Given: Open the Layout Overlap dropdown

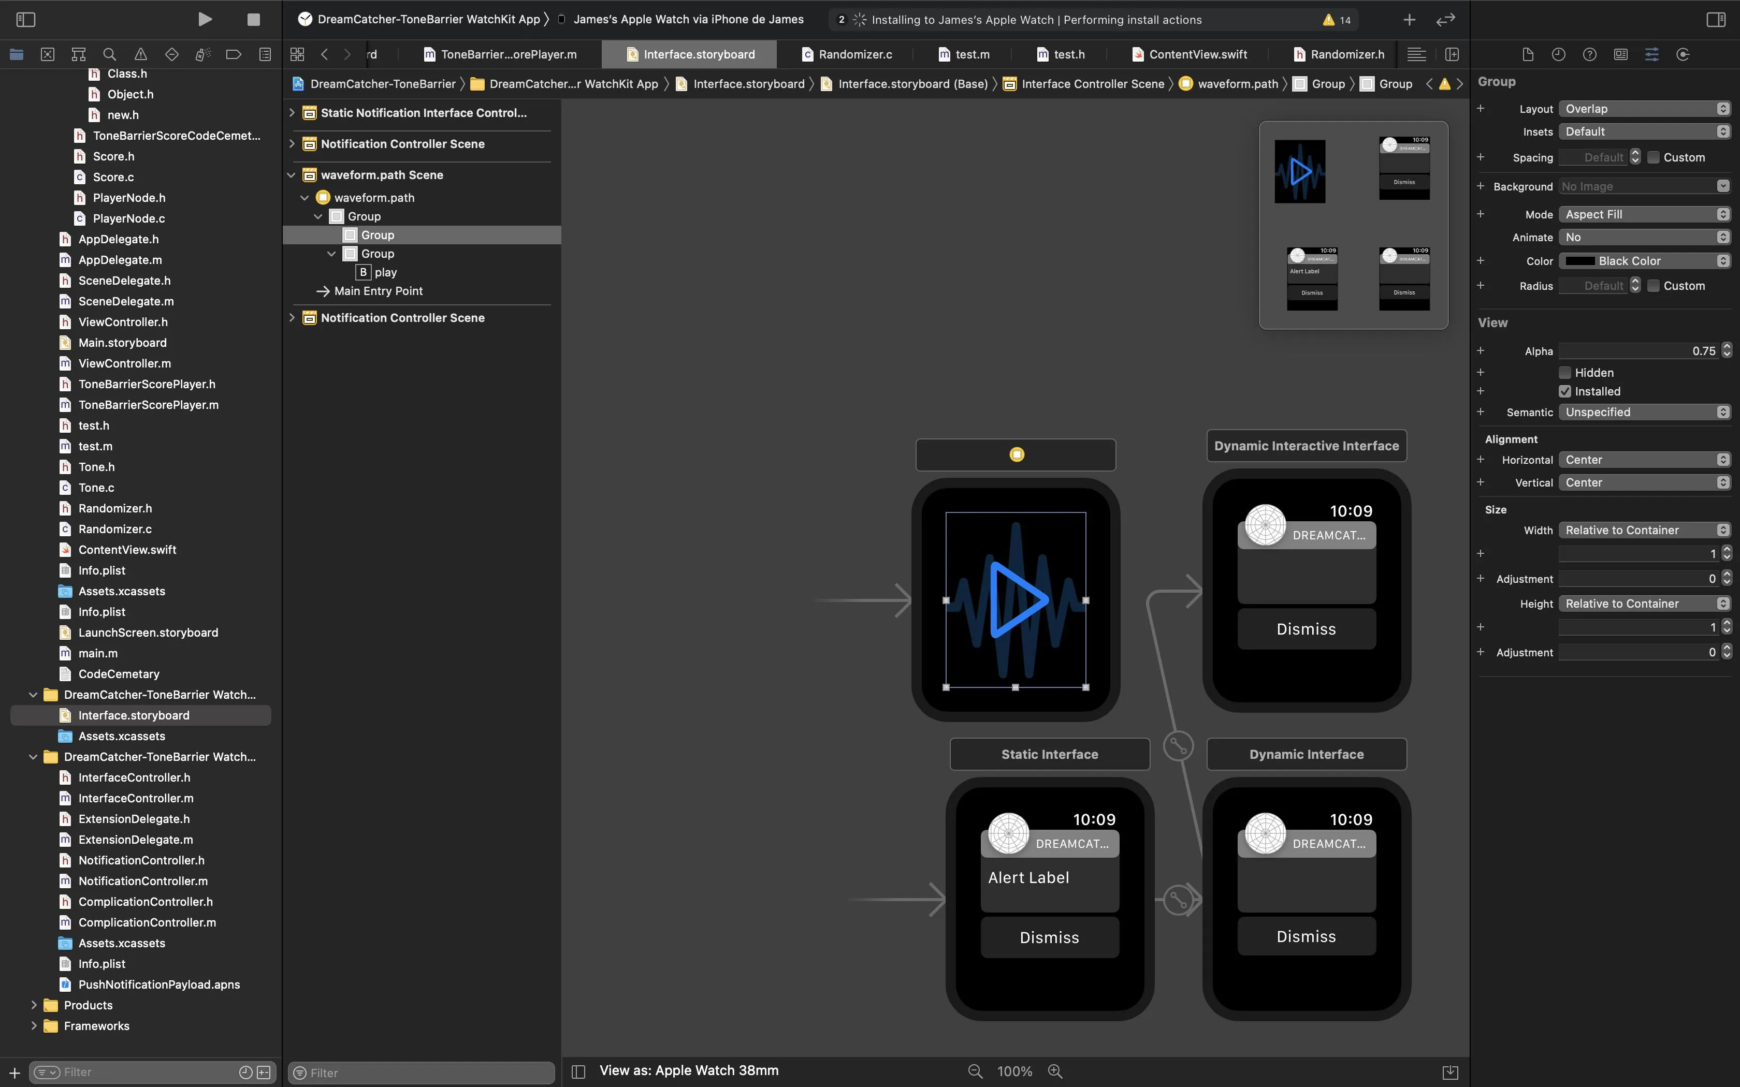Looking at the screenshot, I should coord(1644,109).
